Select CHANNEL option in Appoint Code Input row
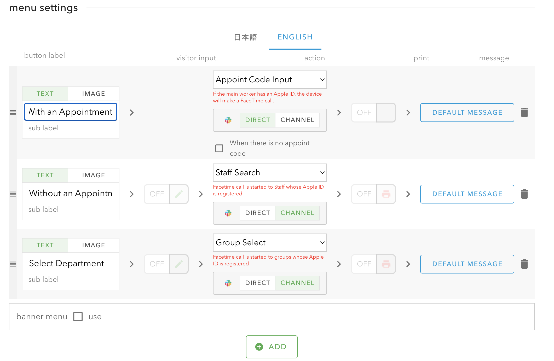554x361 pixels. 297,120
